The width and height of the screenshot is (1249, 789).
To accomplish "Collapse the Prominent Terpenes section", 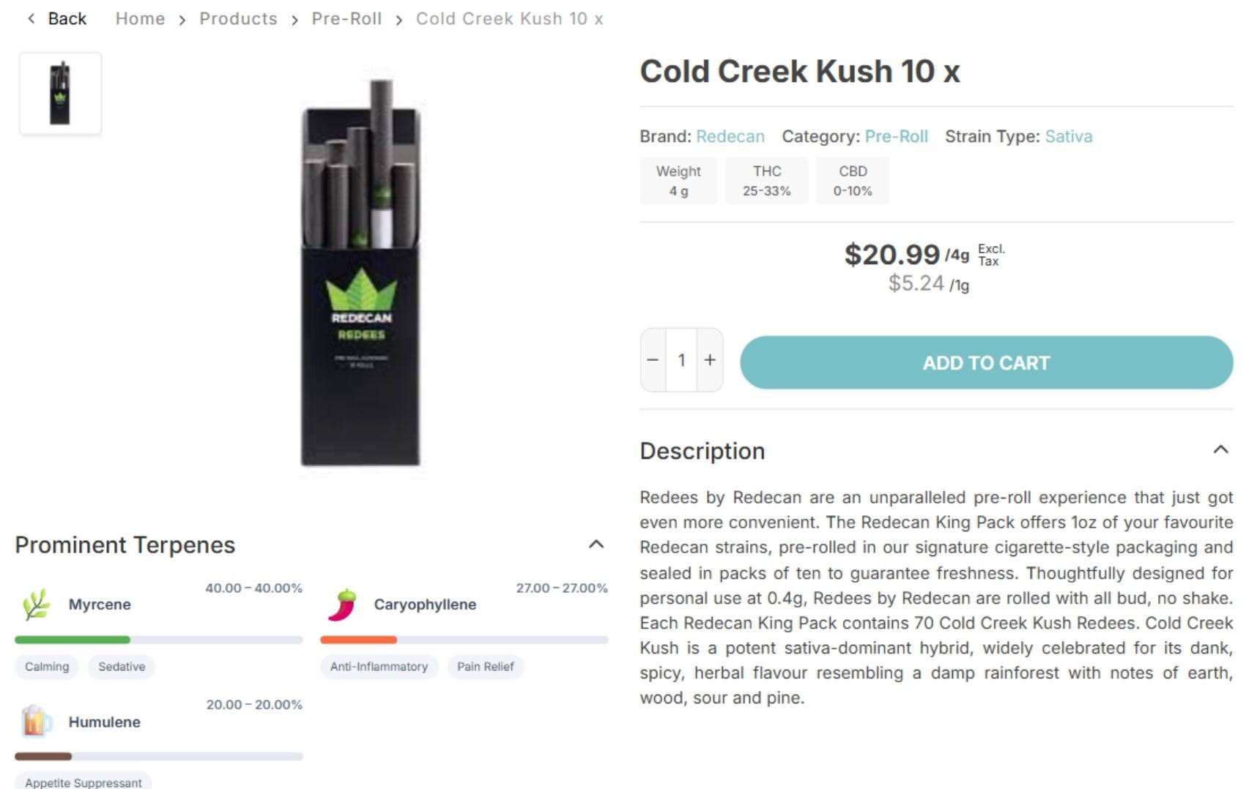I will (596, 544).
